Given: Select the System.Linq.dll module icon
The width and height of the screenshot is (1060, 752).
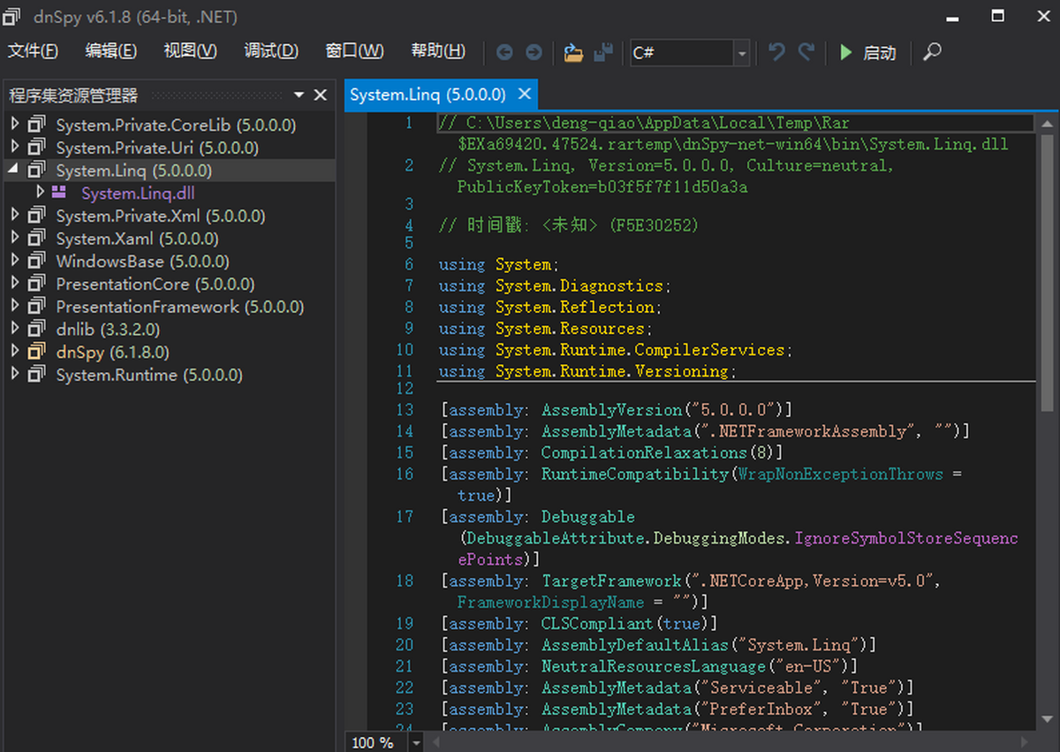Looking at the screenshot, I should coord(59,194).
